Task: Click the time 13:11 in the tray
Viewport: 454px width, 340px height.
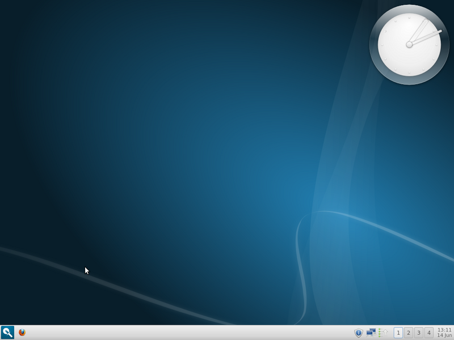Action: click(x=444, y=330)
